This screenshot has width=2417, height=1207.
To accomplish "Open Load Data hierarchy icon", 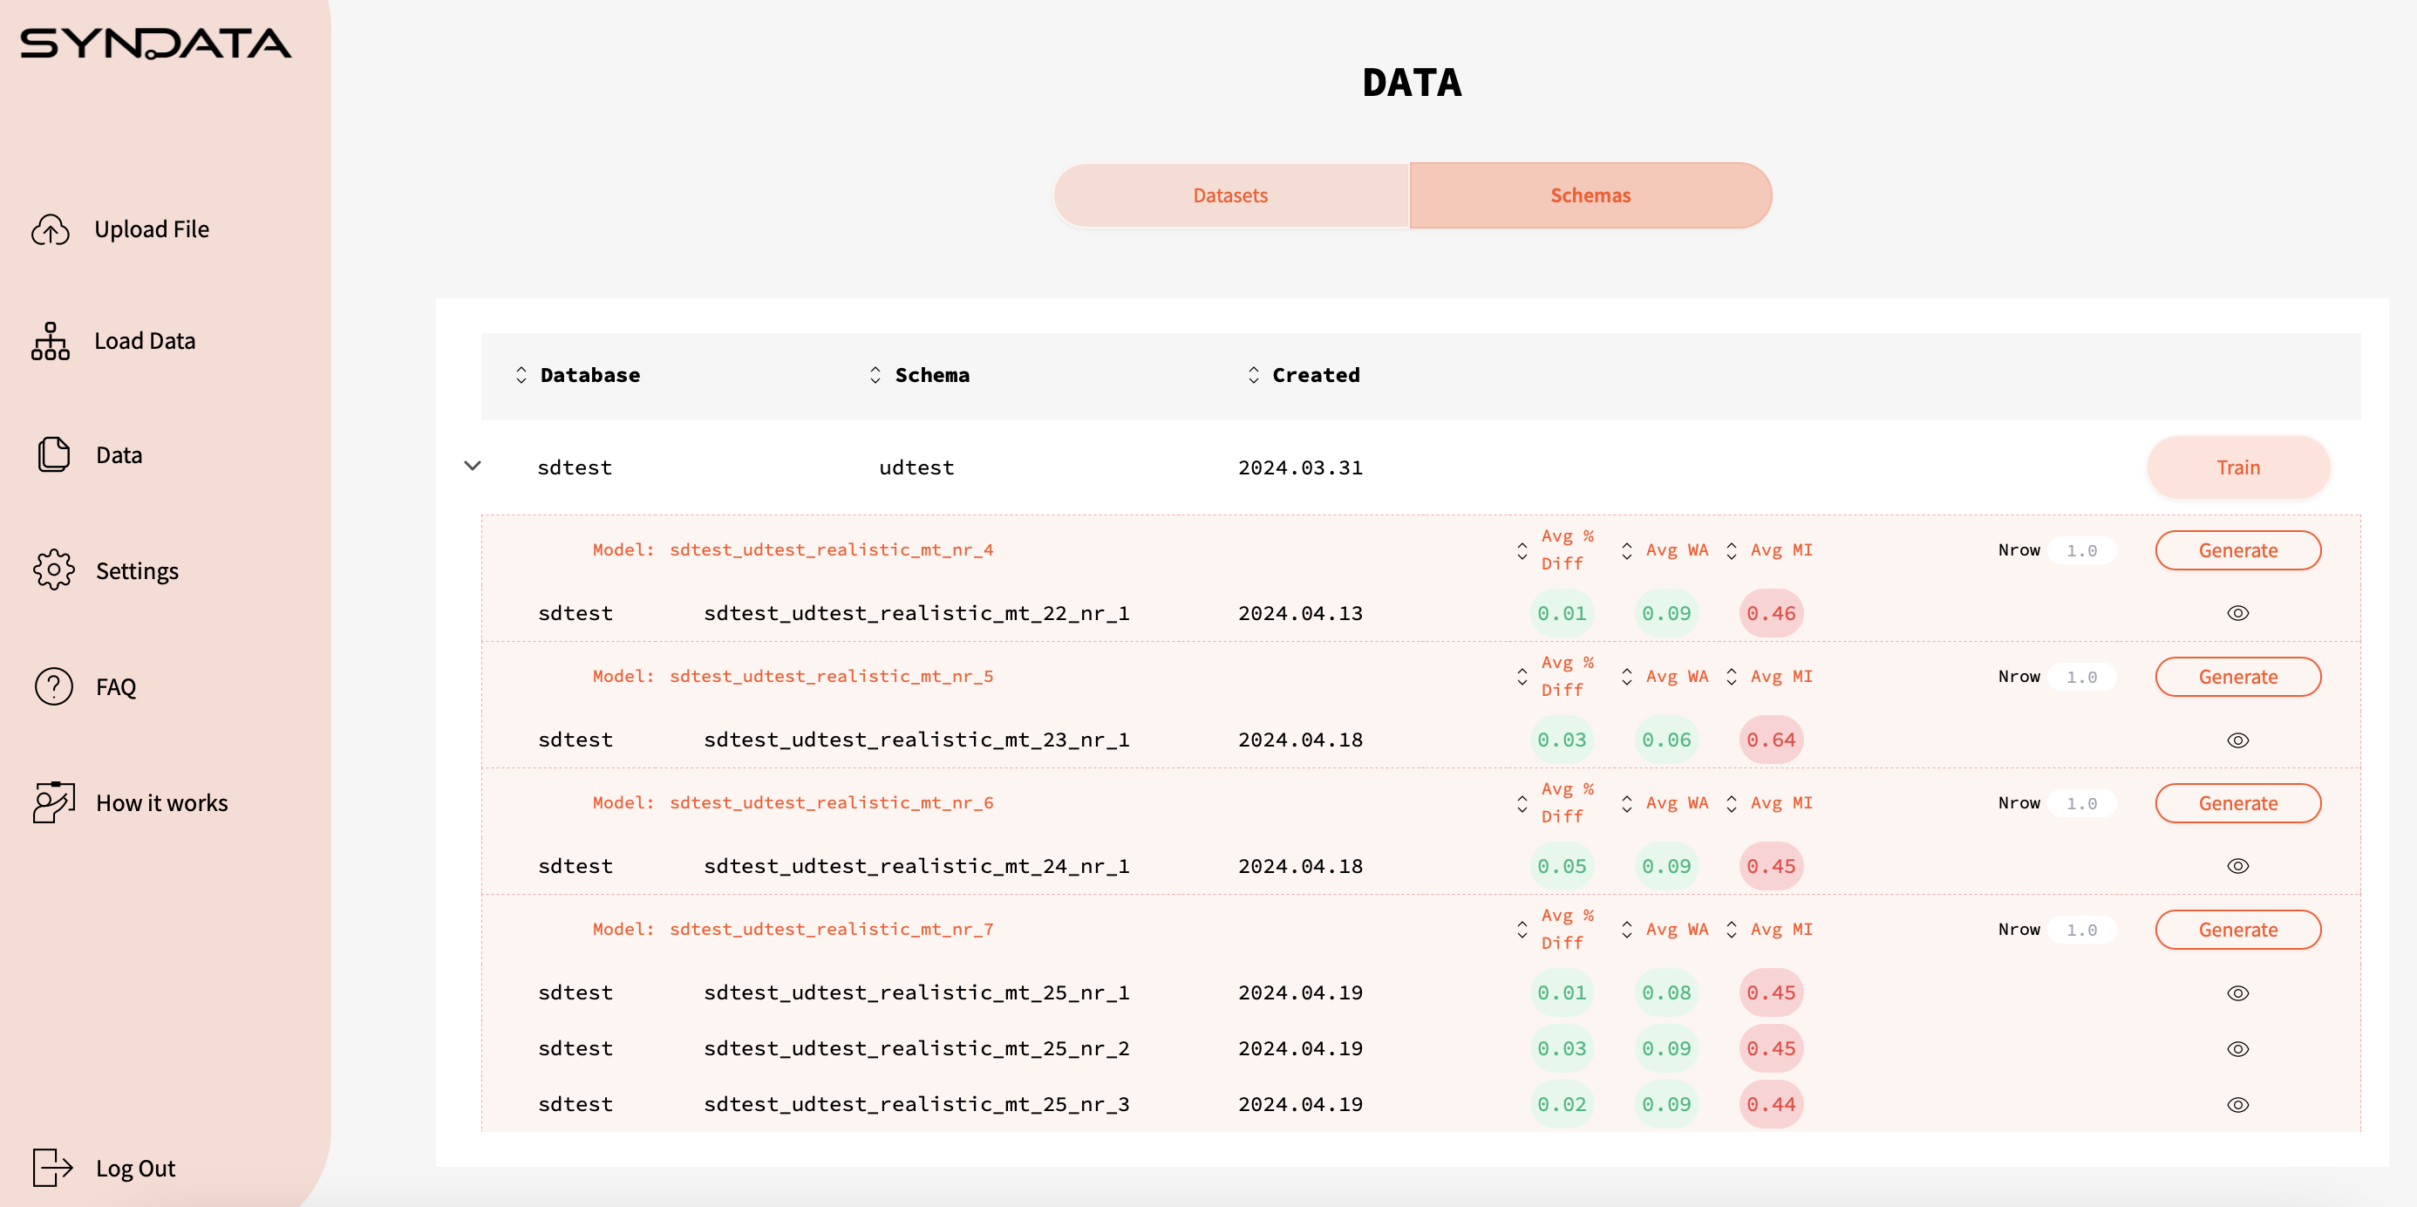I will (x=51, y=341).
